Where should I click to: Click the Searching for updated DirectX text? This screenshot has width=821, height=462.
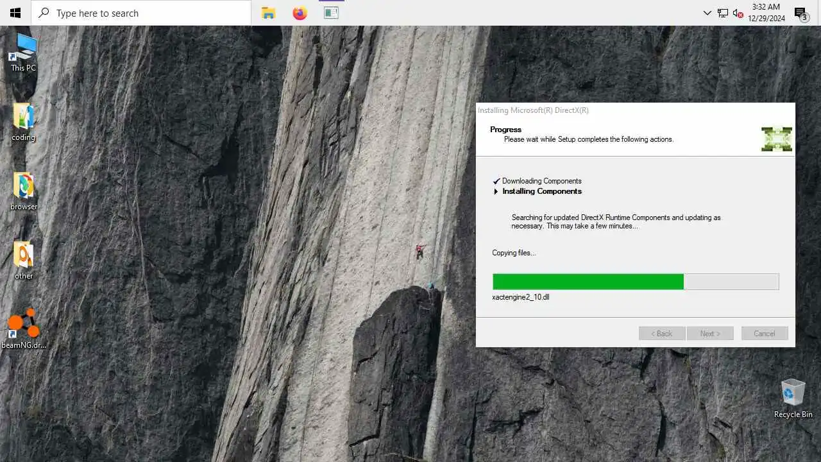click(x=616, y=221)
